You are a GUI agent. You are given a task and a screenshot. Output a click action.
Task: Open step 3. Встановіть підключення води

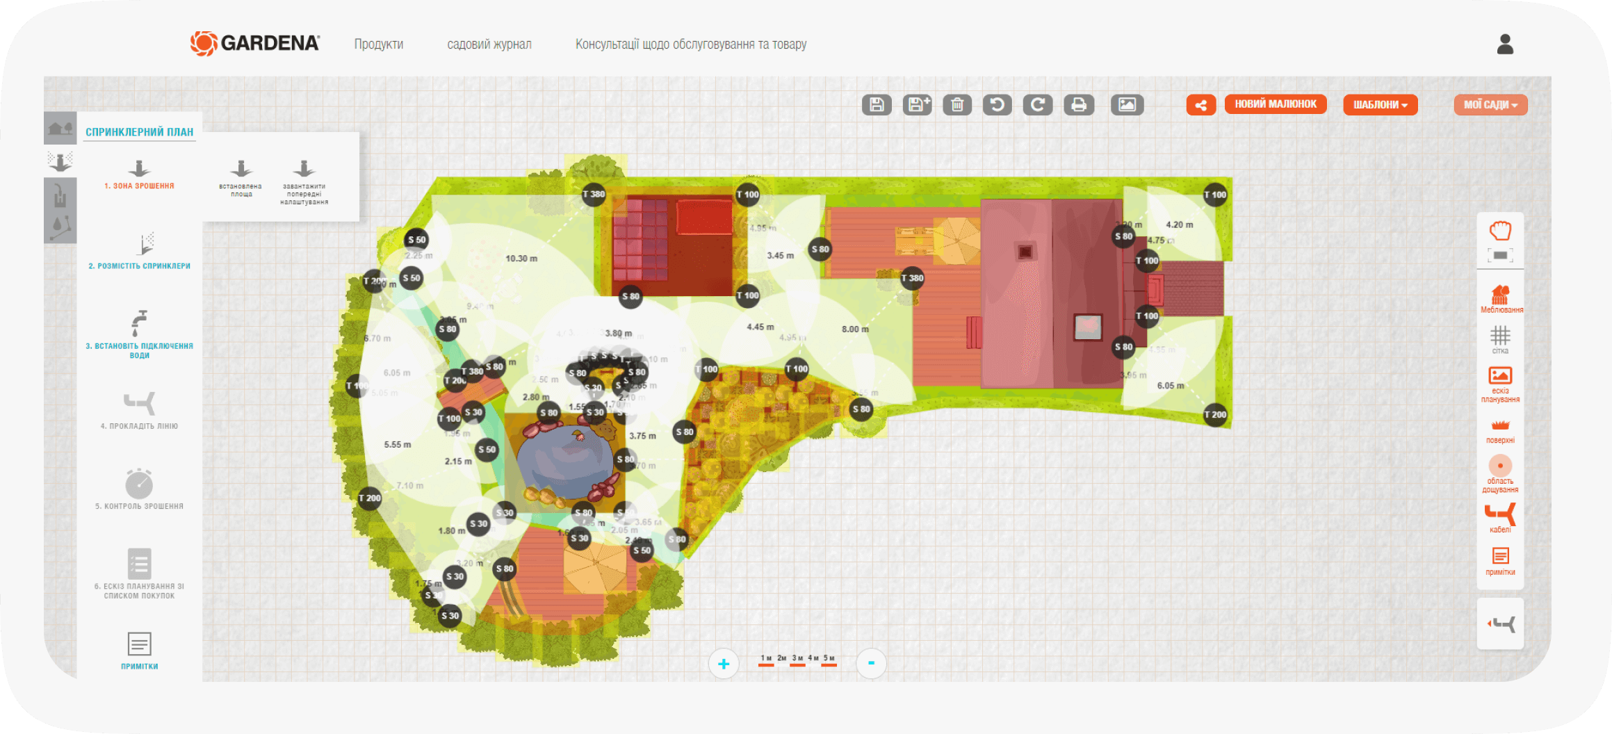coord(139,334)
